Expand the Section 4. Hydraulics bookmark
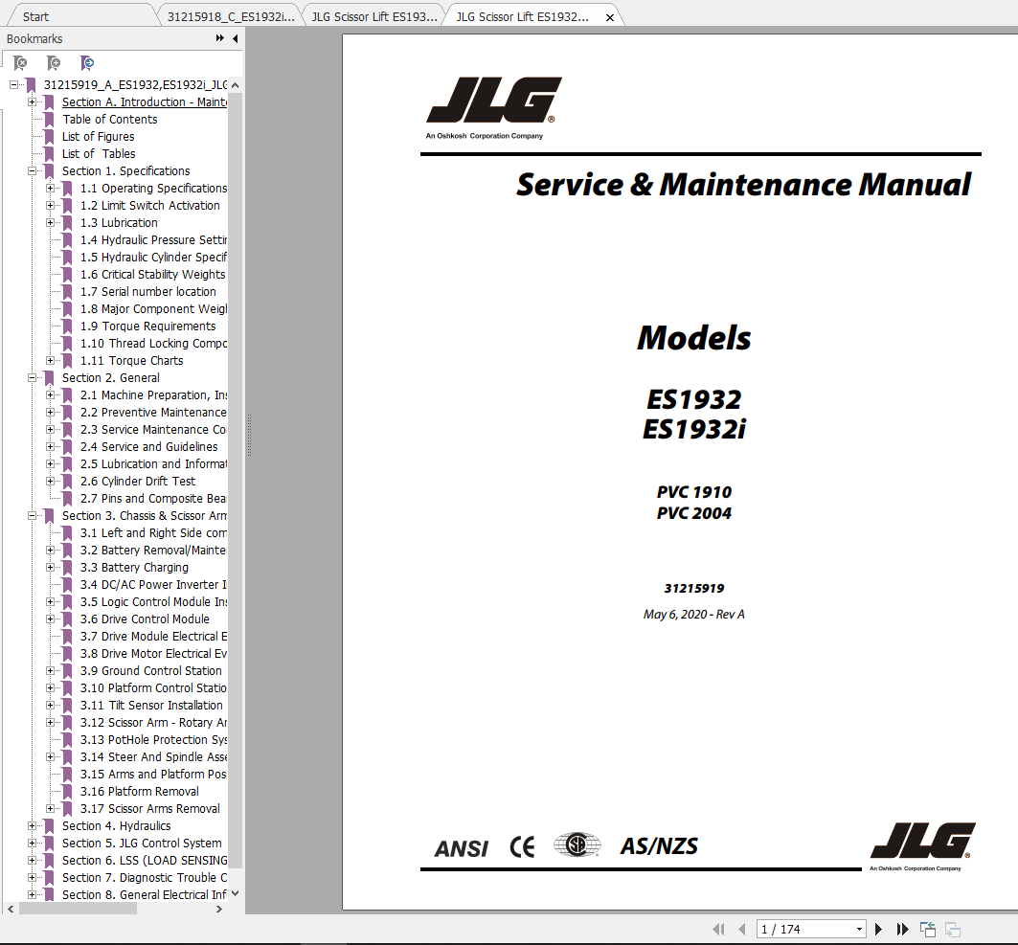The width and height of the screenshot is (1018, 945). click(34, 825)
